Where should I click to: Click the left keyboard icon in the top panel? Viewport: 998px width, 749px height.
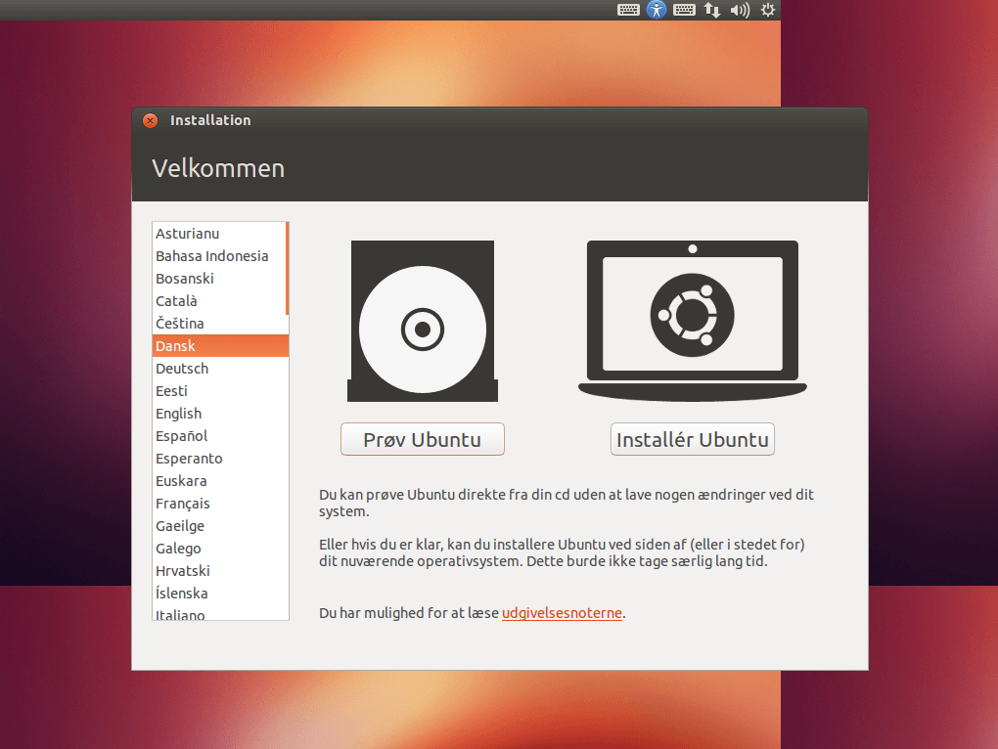[x=627, y=10]
